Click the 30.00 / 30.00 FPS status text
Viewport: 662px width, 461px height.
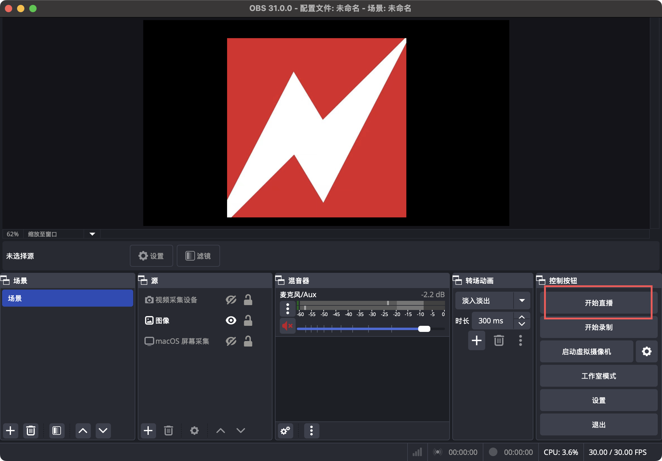coord(618,452)
